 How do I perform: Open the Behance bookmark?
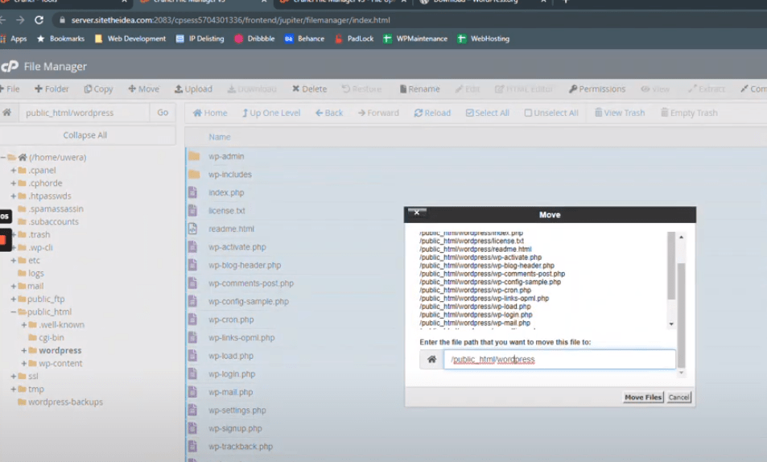coord(304,39)
